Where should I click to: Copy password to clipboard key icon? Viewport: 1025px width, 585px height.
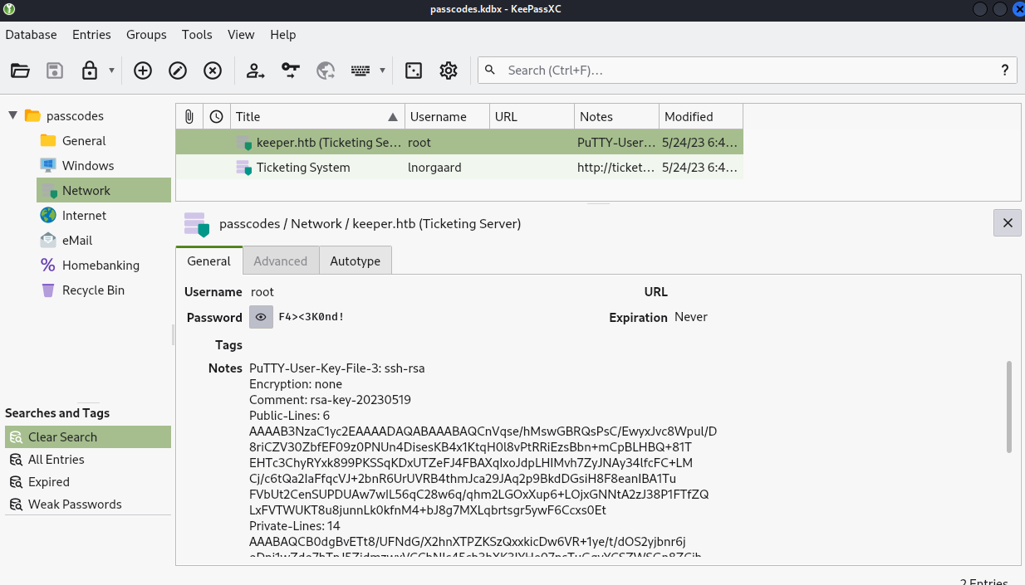pyautogui.click(x=290, y=71)
